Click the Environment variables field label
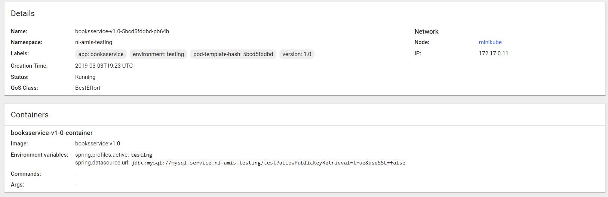Screen dimensions: 608x197 point(39,155)
